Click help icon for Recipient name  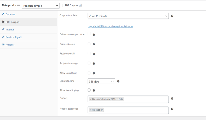pyautogui.click(x=94, y=44)
